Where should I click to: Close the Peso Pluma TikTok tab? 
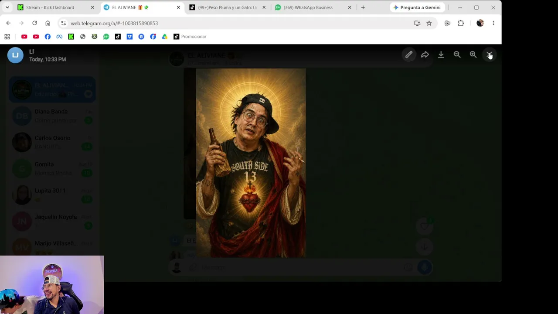point(264,7)
